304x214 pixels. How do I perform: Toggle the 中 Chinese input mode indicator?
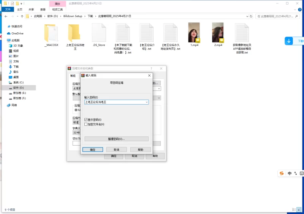pyautogui.click(x=290, y=173)
